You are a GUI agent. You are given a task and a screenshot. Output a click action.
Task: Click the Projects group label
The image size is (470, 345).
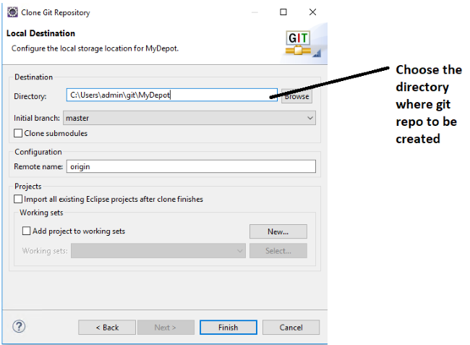click(28, 186)
